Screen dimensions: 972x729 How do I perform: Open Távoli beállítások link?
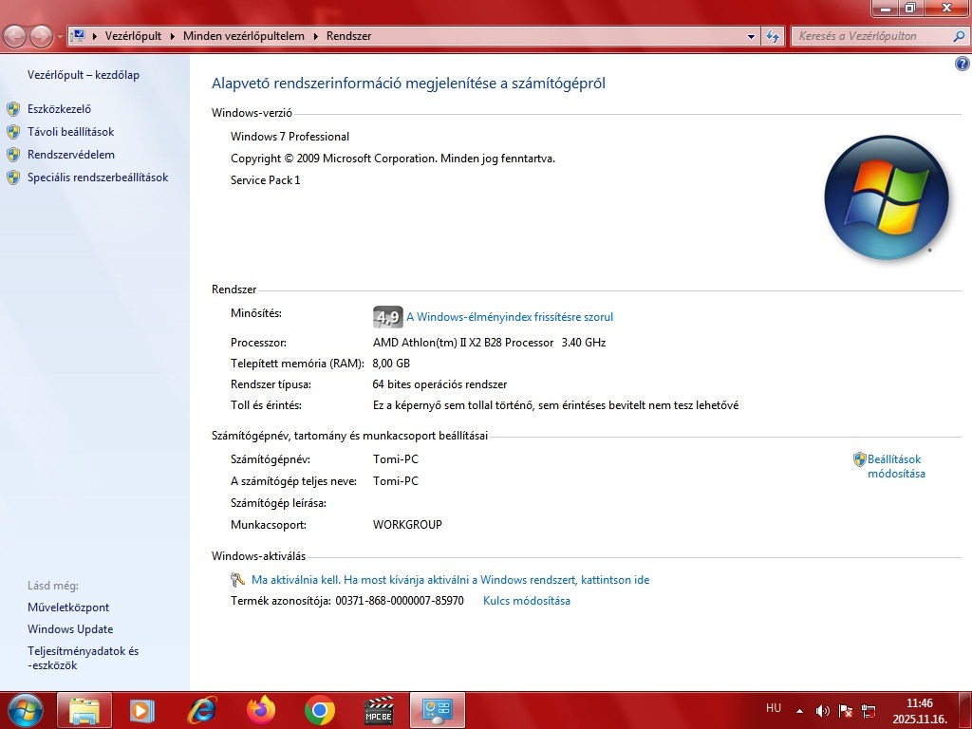coord(70,132)
